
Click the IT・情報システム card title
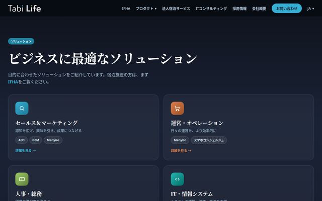(192, 194)
